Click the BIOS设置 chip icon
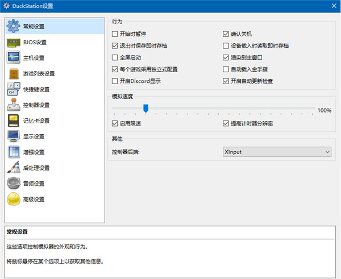The image size is (341, 279). pyautogui.click(x=14, y=42)
